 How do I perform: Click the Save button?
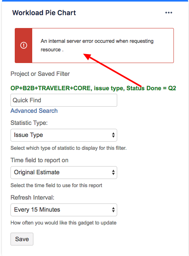(22, 239)
